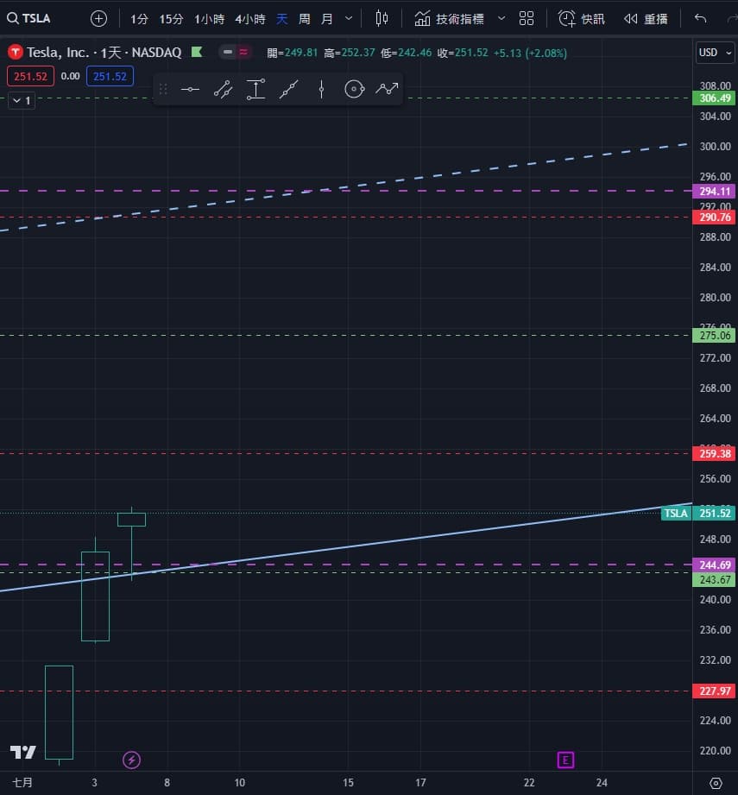Viewport: 738px width, 795px height.
Task: Switch to the 4小時 timeframe
Action: (x=249, y=18)
